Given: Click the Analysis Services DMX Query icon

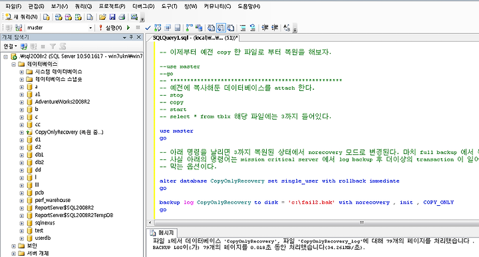Looking at the screenshot, I should (68, 17).
